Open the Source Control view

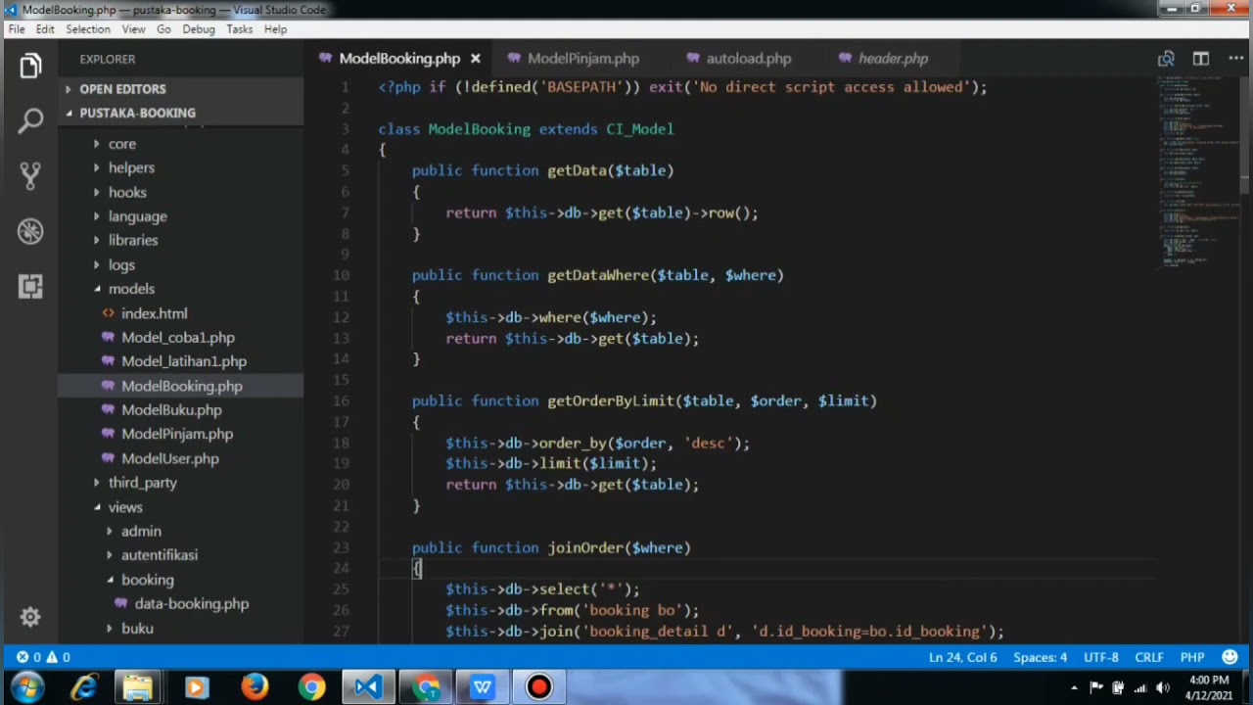click(30, 176)
